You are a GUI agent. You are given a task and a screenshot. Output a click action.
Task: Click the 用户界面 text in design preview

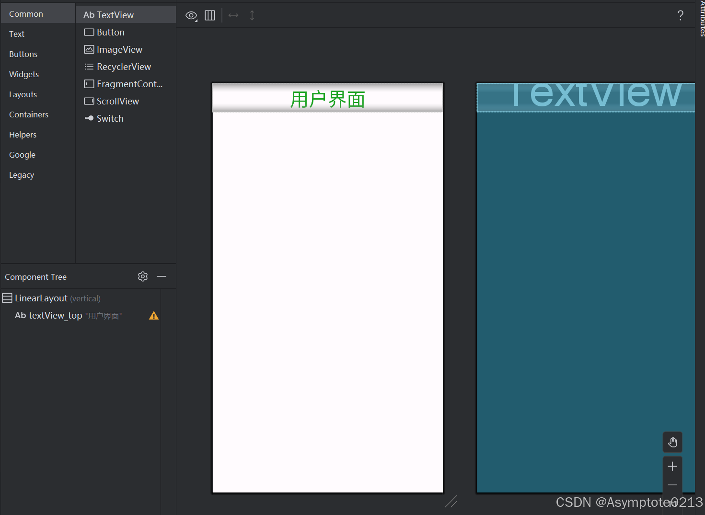click(328, 100)
